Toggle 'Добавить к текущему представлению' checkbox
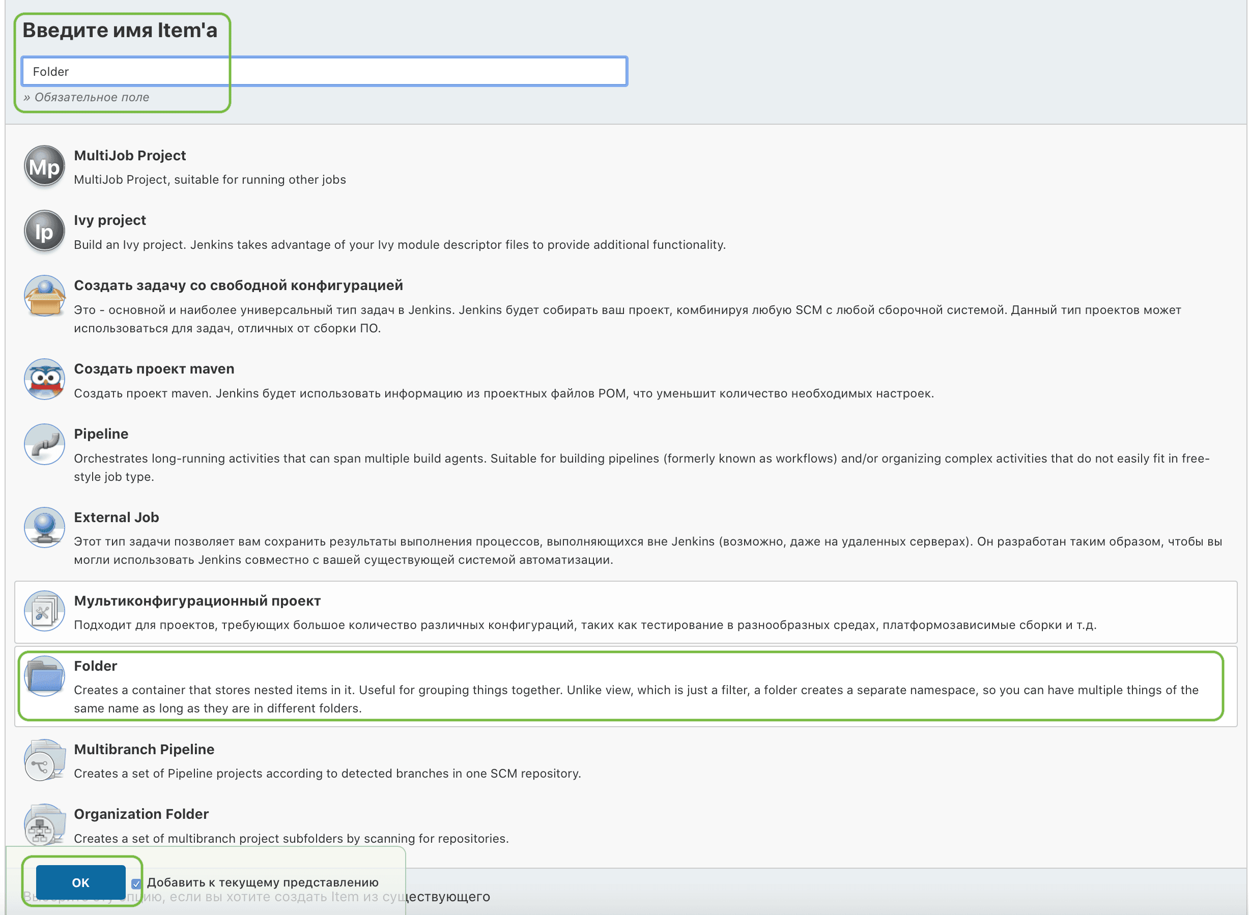The width and height of the screenshot is (1249, 915). click(x=136, y=883)
